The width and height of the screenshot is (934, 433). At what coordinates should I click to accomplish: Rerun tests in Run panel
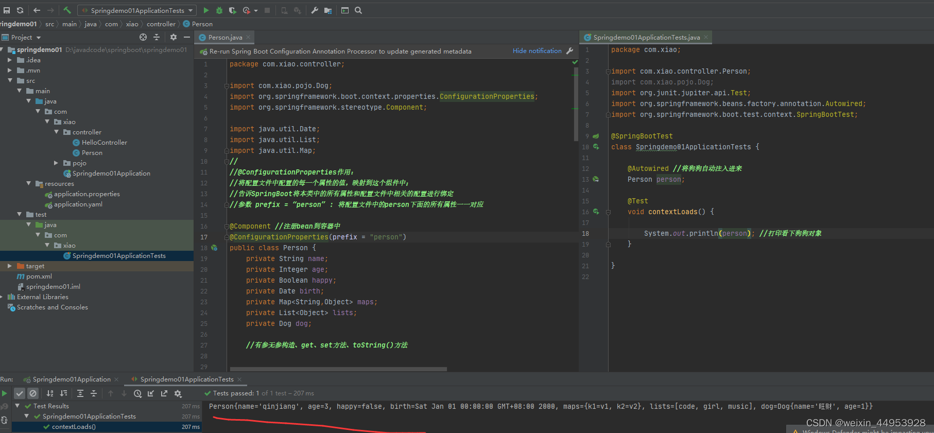pos(4,393)
